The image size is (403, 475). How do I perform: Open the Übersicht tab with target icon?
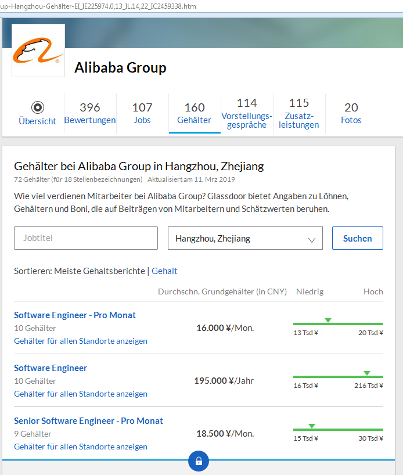38,113
